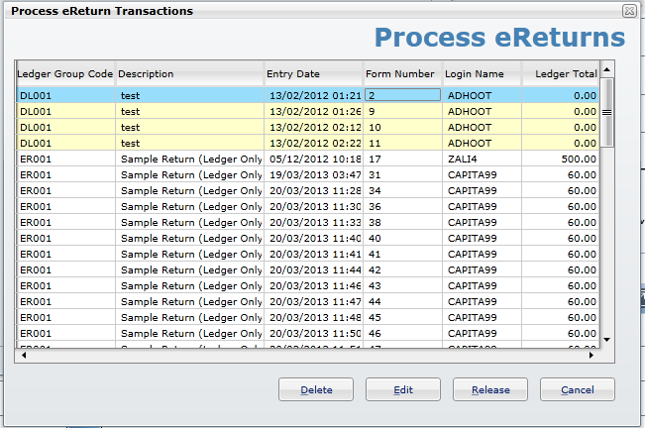Sort by Ledger Total column header
The height and width of the screenshot is (428, 645).
pos(560,74)
